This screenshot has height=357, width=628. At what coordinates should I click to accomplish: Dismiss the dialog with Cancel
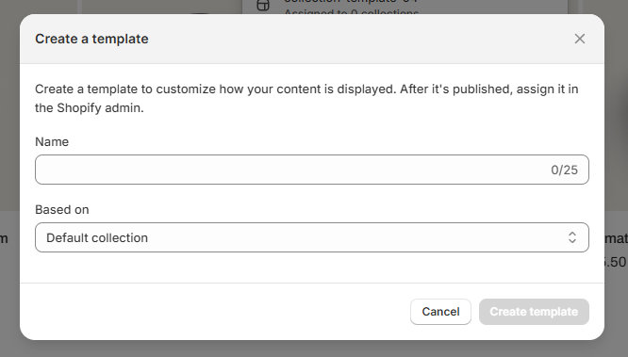[x=440, y=312]
